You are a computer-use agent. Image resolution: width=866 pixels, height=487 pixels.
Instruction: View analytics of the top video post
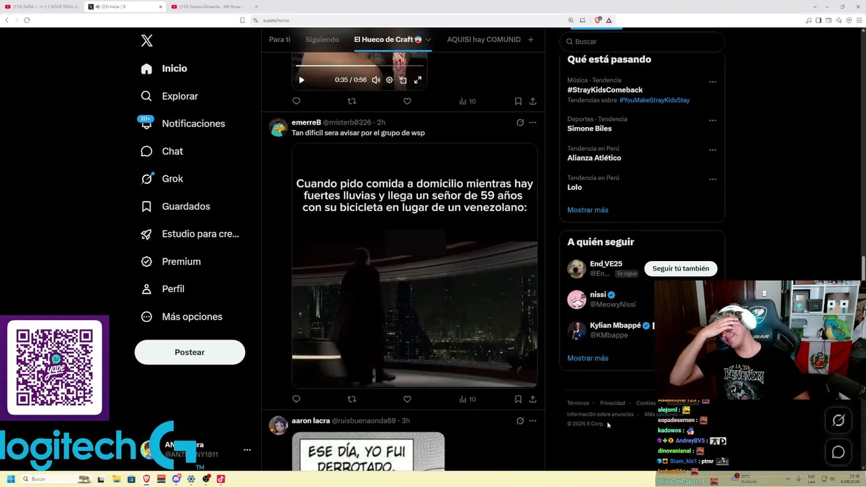[x=467, y=101]
